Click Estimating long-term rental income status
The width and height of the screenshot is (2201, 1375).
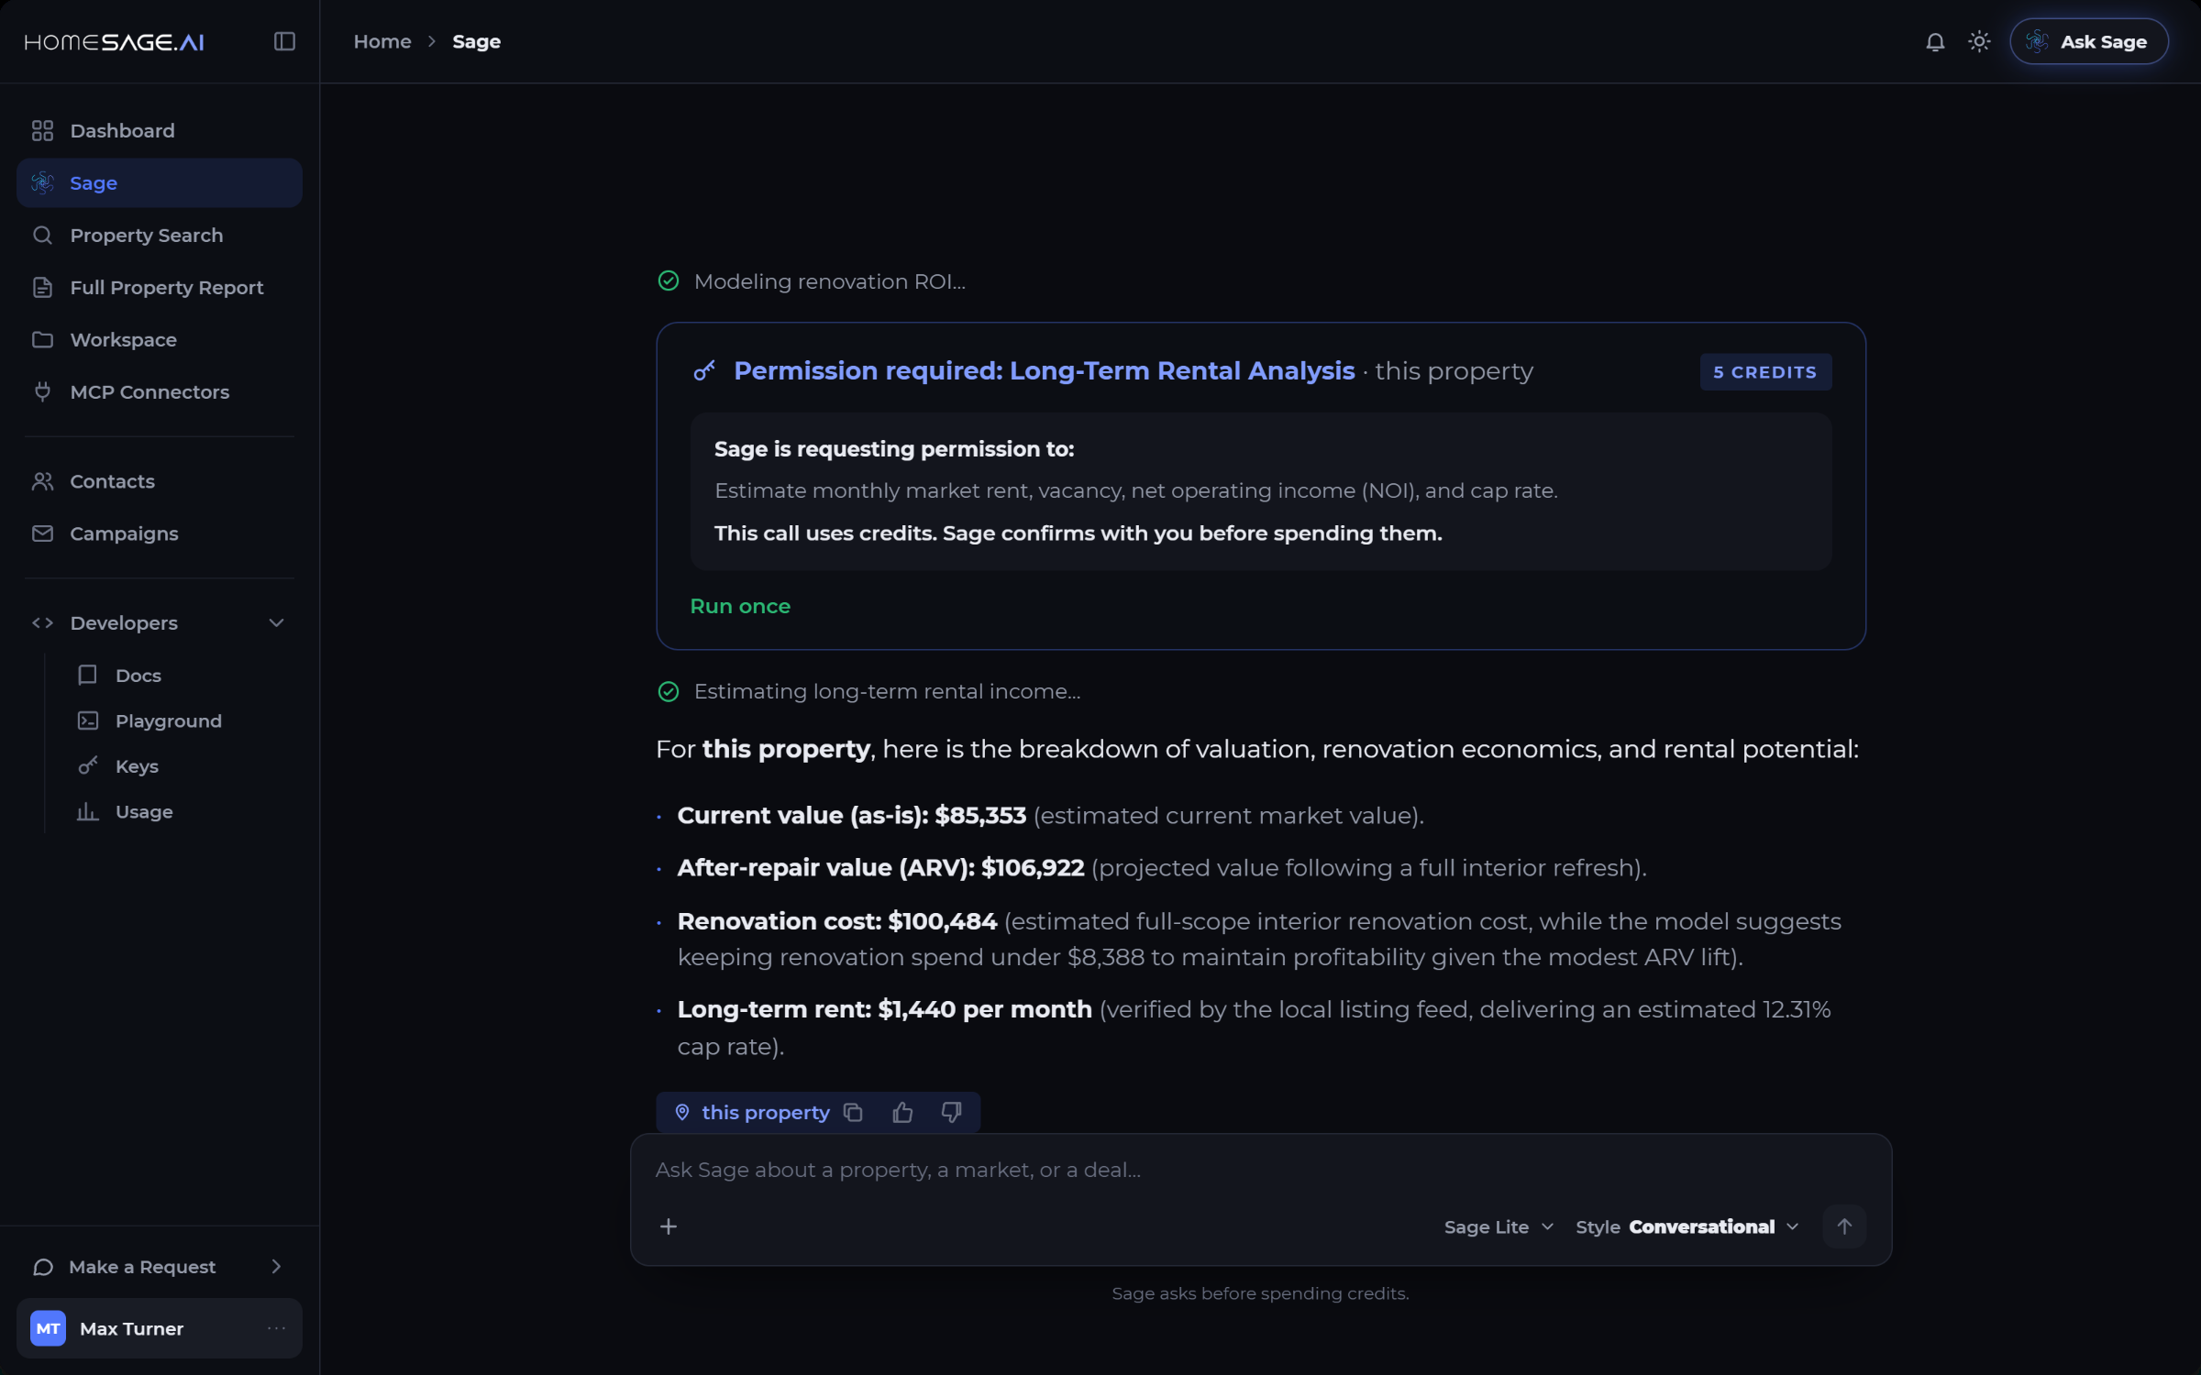(x=869, y=691)
